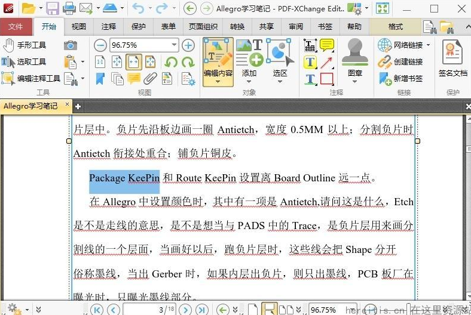Toggle the Thumbnails pane icon
471x315 pixels.
click(x=117, y=79)
